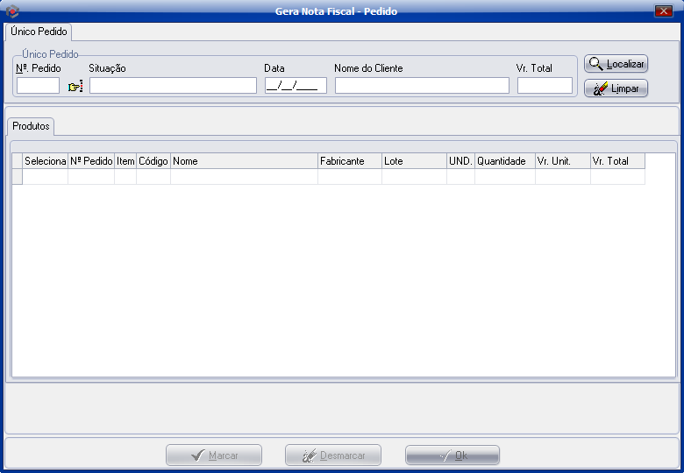Click the Lote column header
Image resolution: width=684 pixels, height=473 pixels.
(x=414, y=161)
